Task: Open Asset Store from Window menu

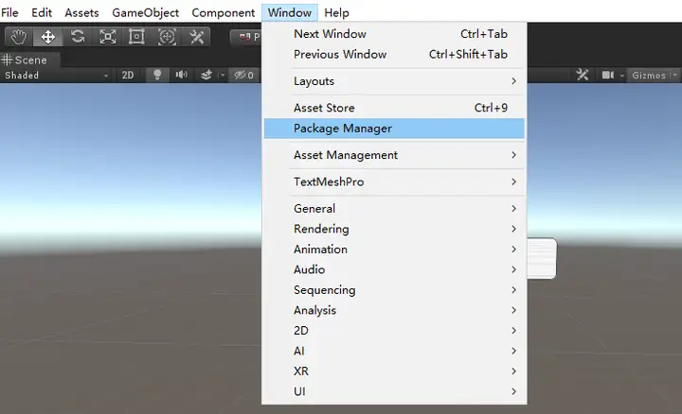Action: tap(394, 108)
